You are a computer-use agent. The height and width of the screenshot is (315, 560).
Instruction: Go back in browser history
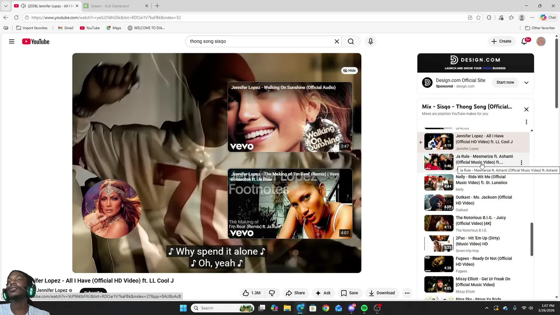pos(6,17)
